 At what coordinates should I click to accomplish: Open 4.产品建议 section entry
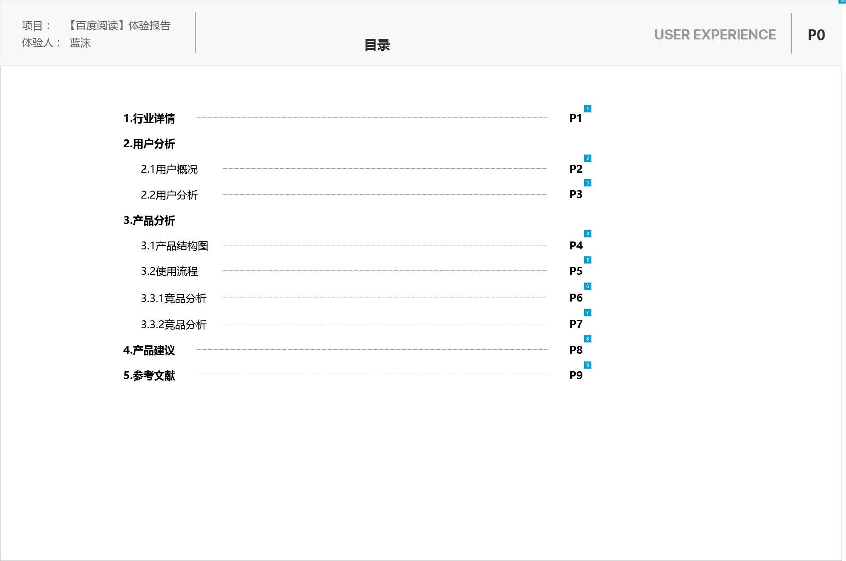click(149, 350)
